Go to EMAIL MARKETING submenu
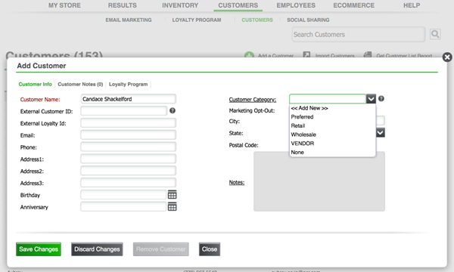Image resolution: width=454 pixels, height=272 pixels. (x=129, y=20)
